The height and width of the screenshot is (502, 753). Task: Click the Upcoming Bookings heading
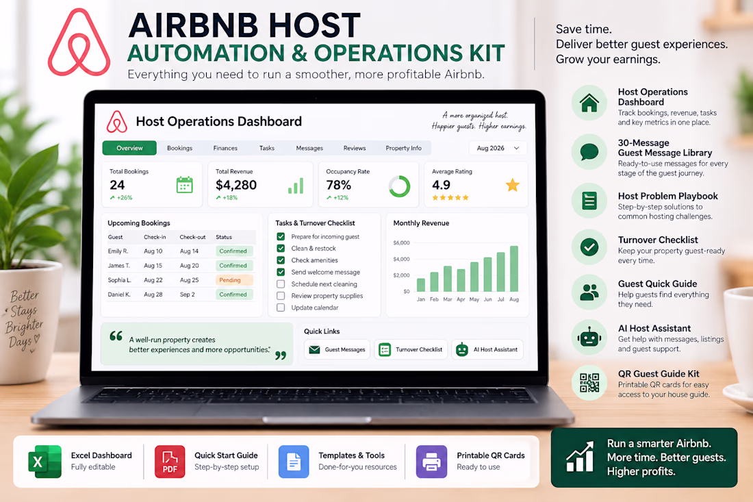(139, 223)
